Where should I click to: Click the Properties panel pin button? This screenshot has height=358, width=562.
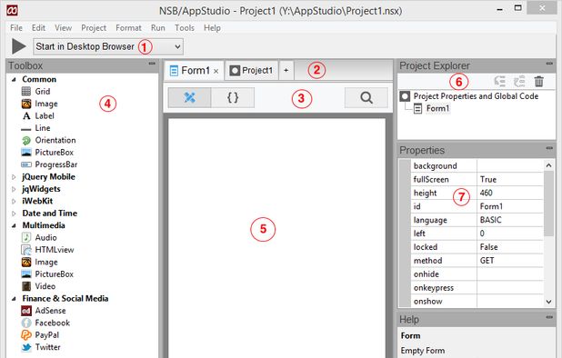tap(549, 148)
